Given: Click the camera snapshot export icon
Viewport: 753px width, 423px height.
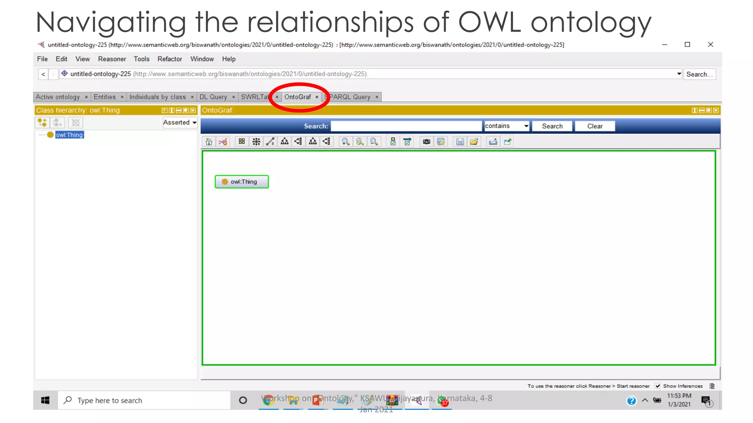Looking at the screenshot, I should [427, 142].
